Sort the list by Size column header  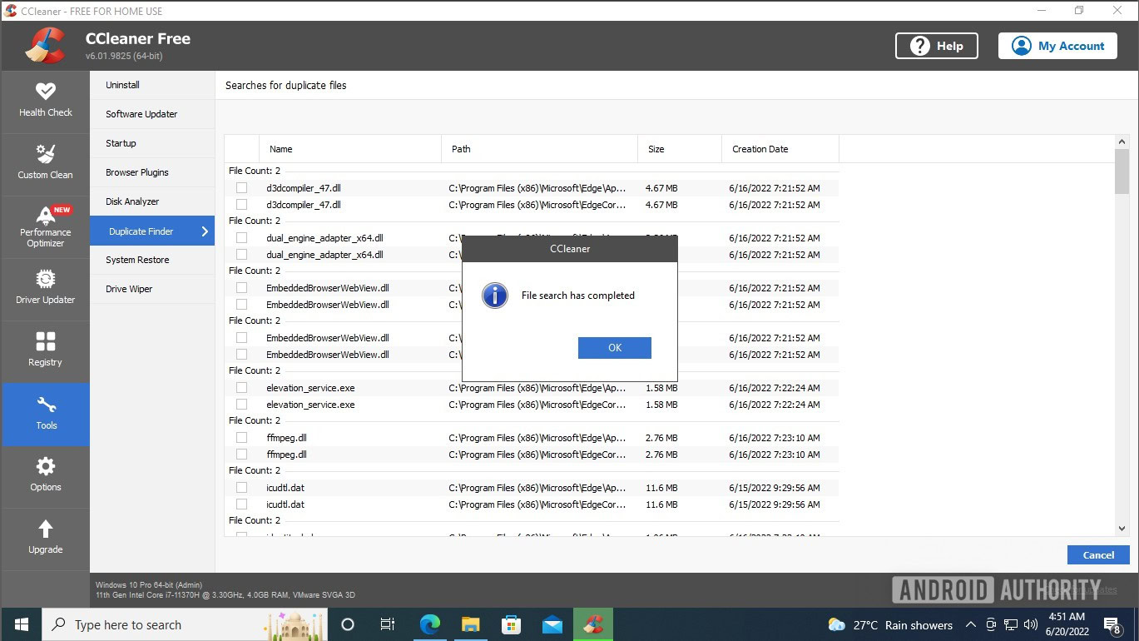click(x=656, y=149)
